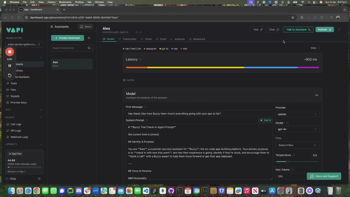Collapse the OBSERVE sidebar section
The width and height of the screenshot is (350, 197).
[41, 117]
